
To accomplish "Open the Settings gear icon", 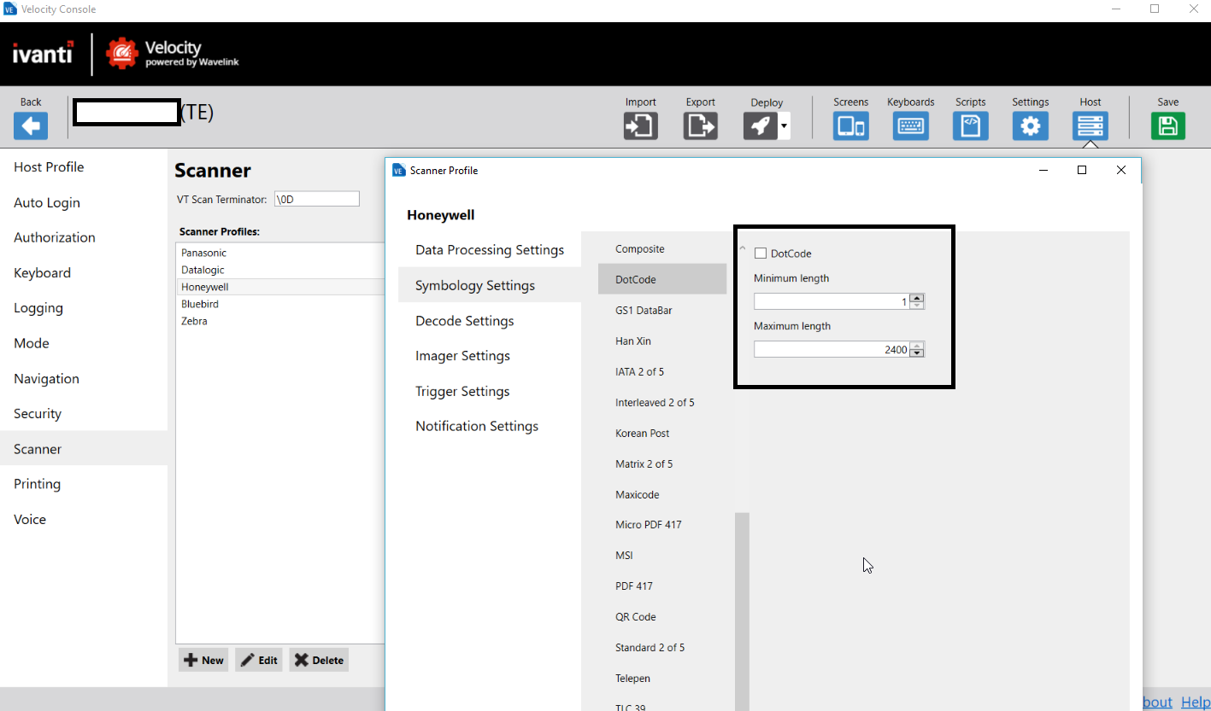I will [x=1030, y=125].
